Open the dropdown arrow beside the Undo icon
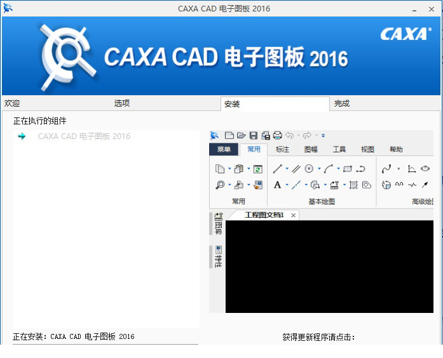Screen dimensions: 443x358 298,136
